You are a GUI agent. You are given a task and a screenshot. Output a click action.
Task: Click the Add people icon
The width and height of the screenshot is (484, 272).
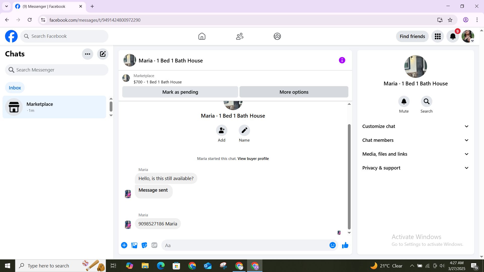222,130
